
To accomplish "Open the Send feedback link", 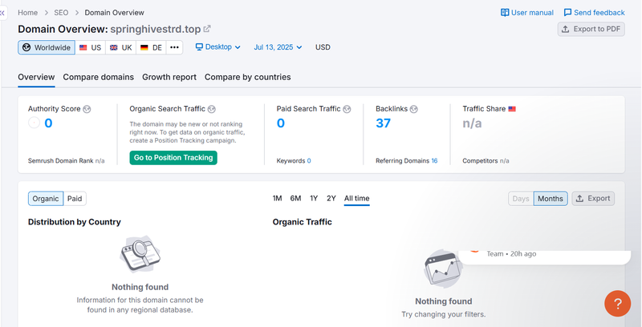I will [595, 13].
